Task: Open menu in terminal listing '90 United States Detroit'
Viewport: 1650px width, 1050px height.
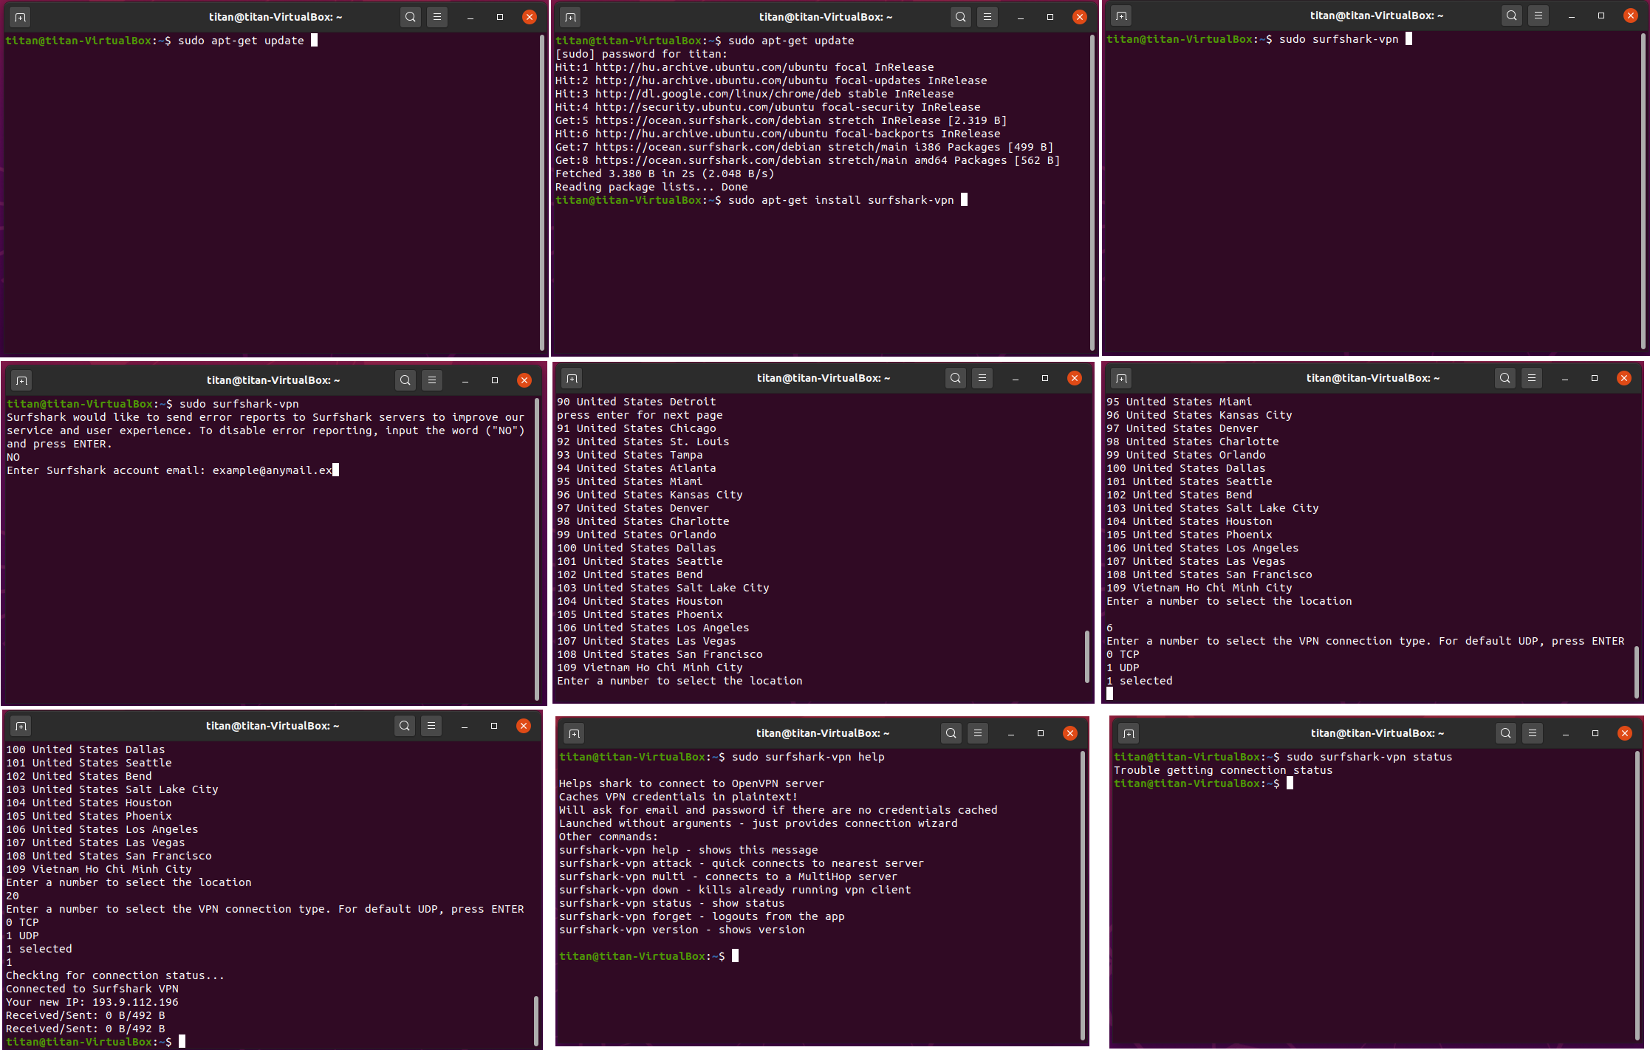Action: click(x=982, y=378)
